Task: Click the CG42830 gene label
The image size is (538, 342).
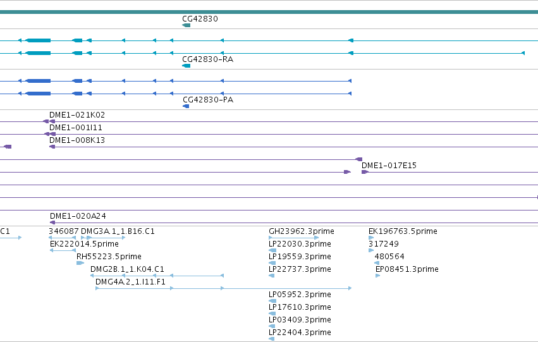Action: point(200,19)
